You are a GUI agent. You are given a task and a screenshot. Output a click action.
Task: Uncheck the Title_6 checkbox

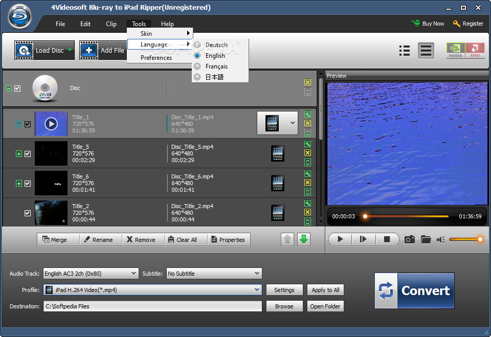click(x=28, y=183)
